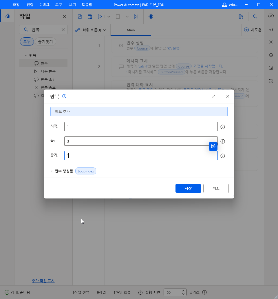278x299 pixels.
Task: Click the 메모 추가 comment field
Action: (139, 112)
